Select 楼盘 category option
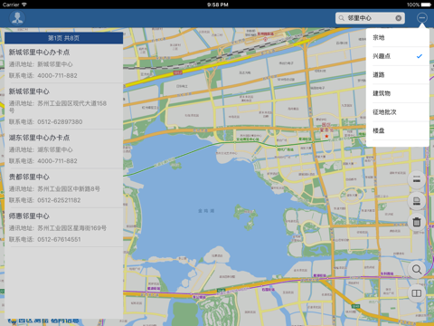434x326 pixels. click(x=398, y=130)
